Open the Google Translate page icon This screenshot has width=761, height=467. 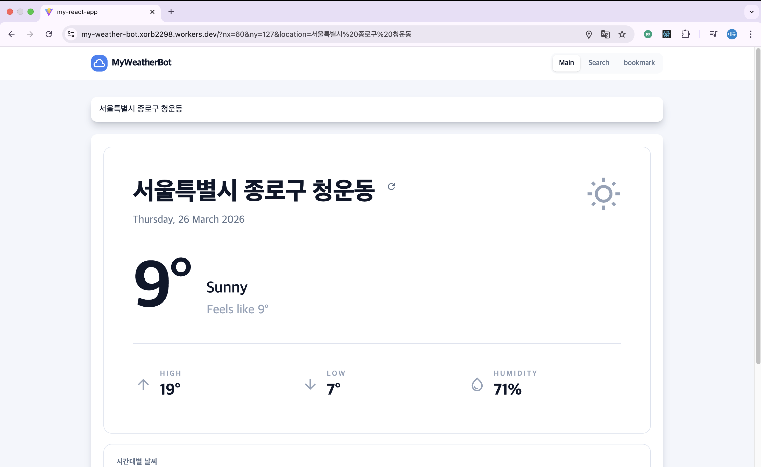click(605, 34)
